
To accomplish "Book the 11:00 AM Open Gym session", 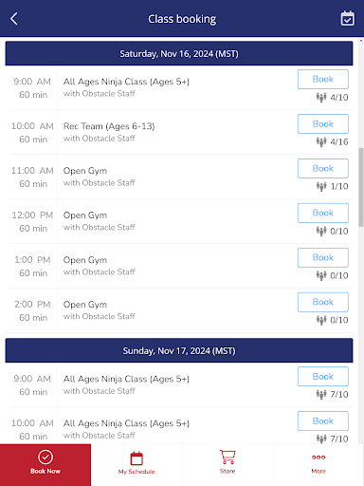I will pos(323,168).
